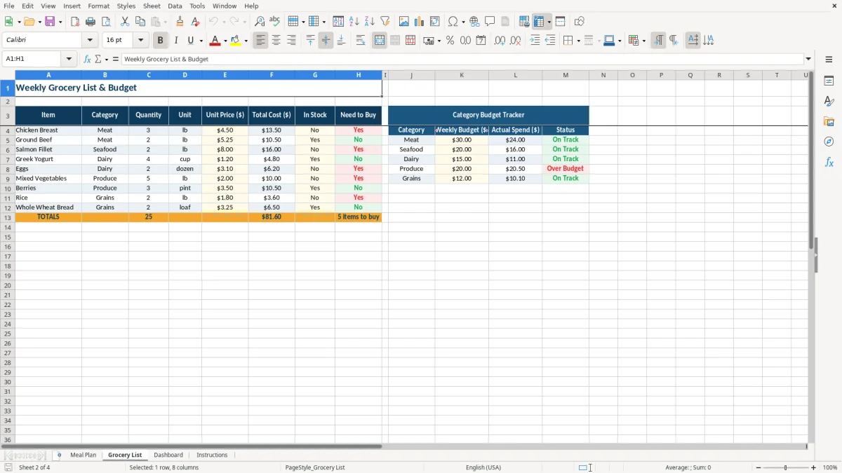Toggle Align Right

pyautogui.click(x=291, y=41)
